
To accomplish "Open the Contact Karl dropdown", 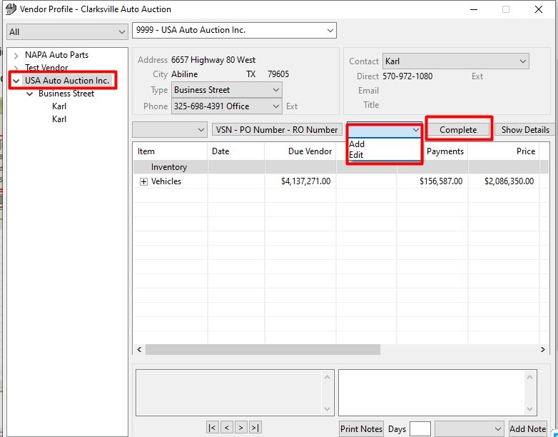I will pyautogui.click(x=522, y=61).
